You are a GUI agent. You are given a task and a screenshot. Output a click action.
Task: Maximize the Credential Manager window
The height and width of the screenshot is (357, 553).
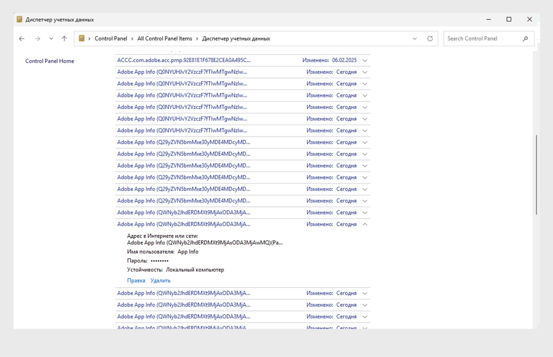tap(509, 19)
